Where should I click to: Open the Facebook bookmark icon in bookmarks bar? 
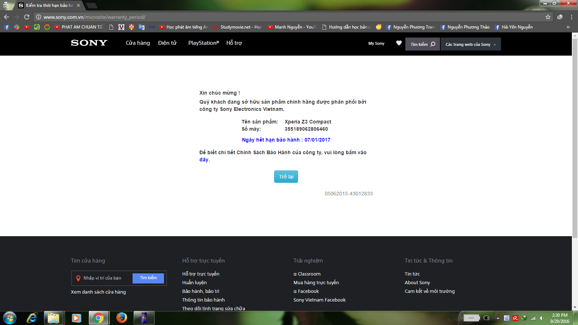pos(7,27)
